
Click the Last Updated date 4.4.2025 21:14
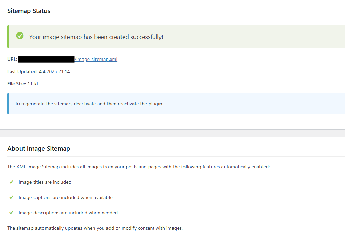point(54,72)
